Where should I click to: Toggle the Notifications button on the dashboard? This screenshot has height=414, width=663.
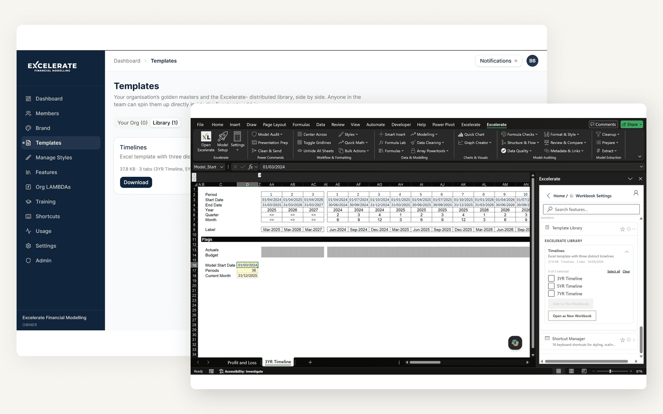498,61
